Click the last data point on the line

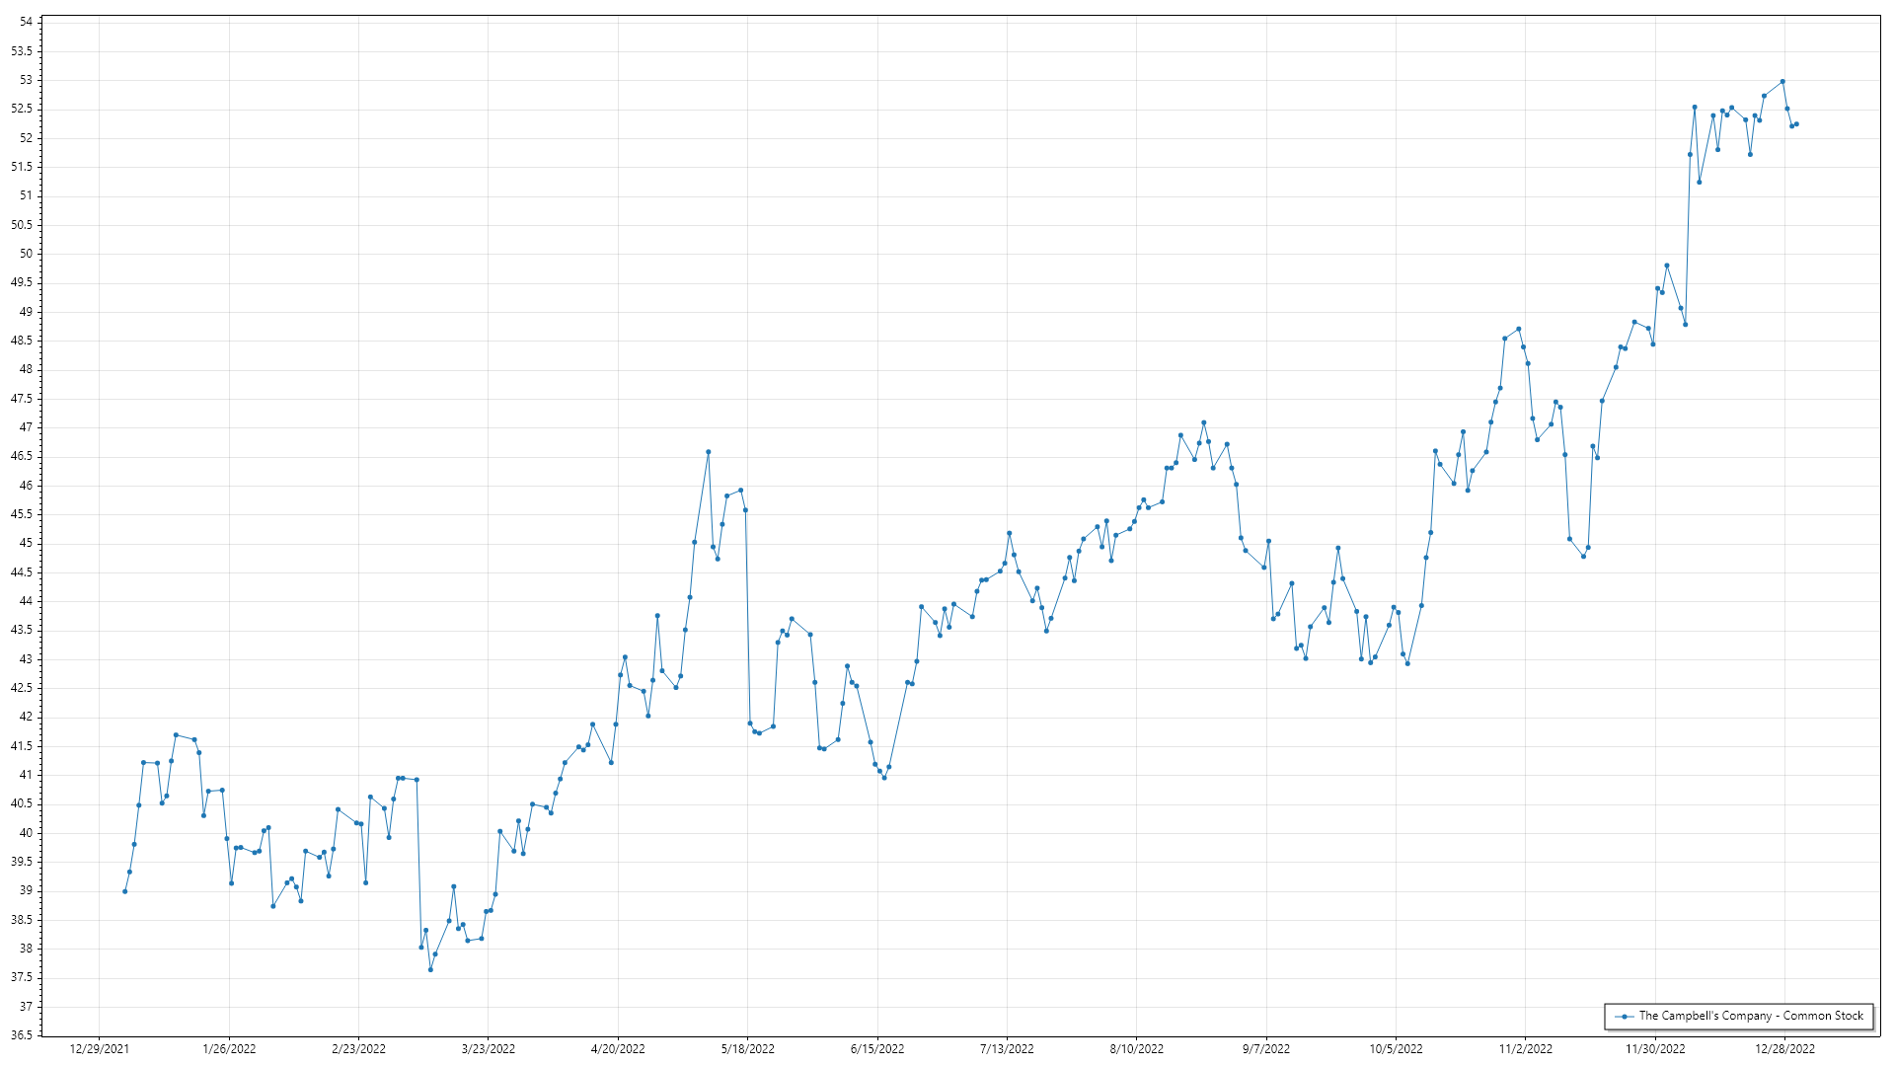coord(1797,124)
